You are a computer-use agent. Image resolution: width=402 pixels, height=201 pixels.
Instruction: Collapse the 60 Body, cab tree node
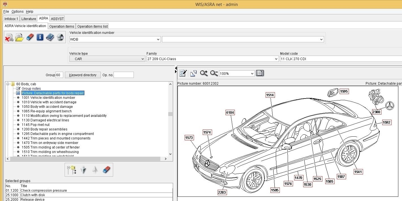pyautogui.click(x=8, y=84)
